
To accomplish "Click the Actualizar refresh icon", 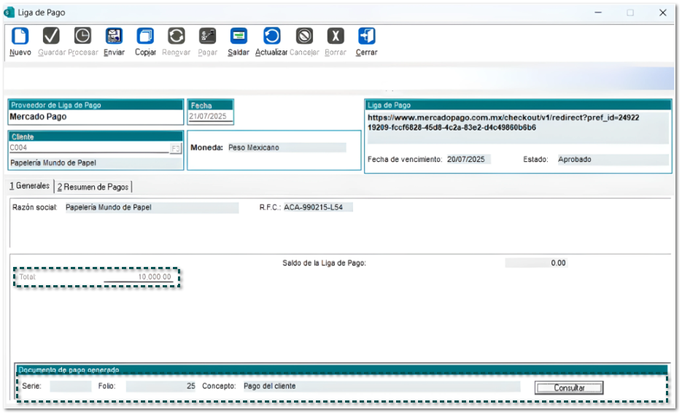I will [272, 36].
